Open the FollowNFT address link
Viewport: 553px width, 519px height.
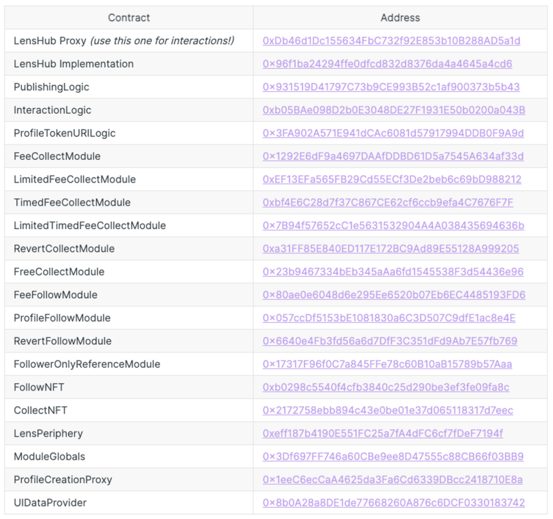click(386, 387)
